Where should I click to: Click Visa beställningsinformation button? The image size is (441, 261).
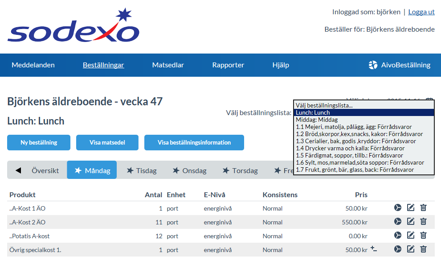(x=194, y=142)
